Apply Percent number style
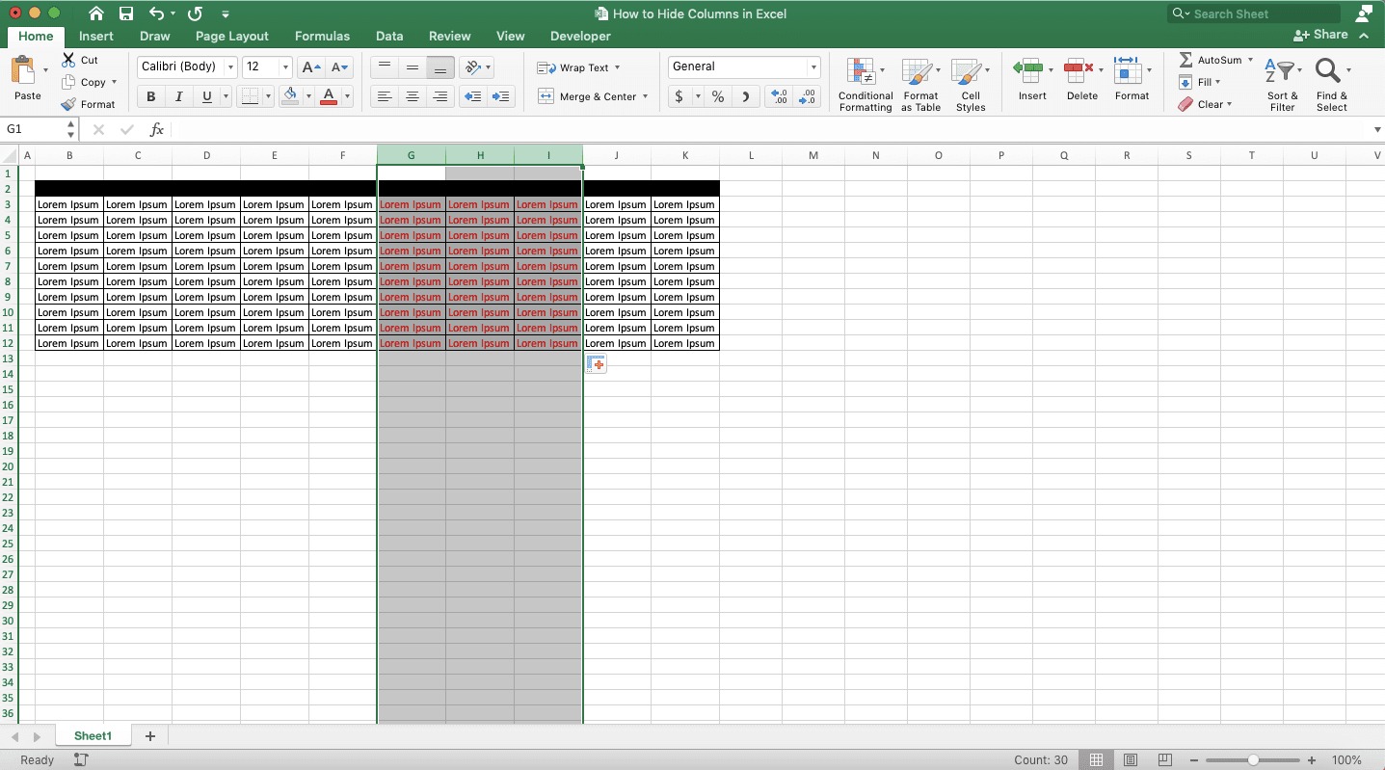The width and height of the screenshot is (1385, 770). (718, 96)
